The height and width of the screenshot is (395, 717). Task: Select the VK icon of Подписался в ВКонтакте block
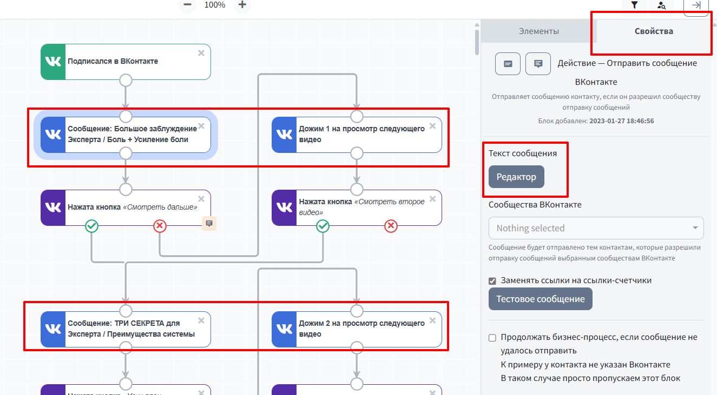53,62
